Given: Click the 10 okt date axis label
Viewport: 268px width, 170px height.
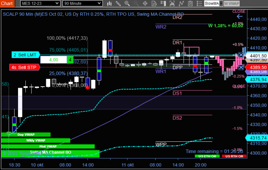Looking at the screenshot, I should [37, 165].
